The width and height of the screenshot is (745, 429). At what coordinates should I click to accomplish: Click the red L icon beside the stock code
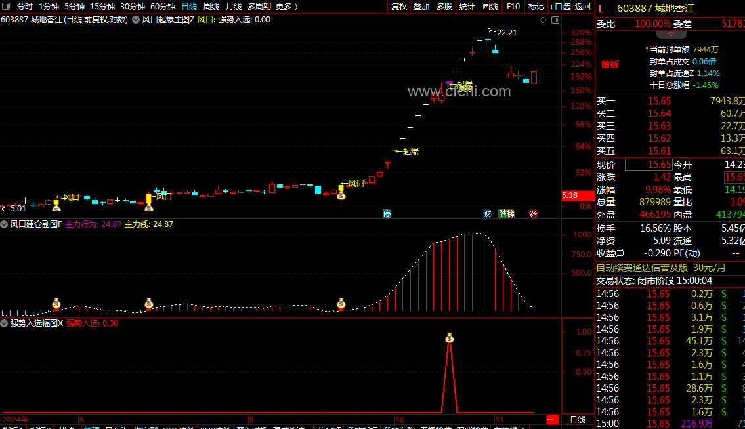(601, 9)
